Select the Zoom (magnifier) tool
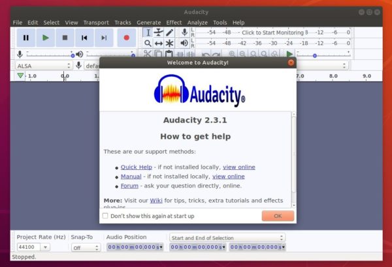The height and width of the screenshot is (267, 392). 148,43
